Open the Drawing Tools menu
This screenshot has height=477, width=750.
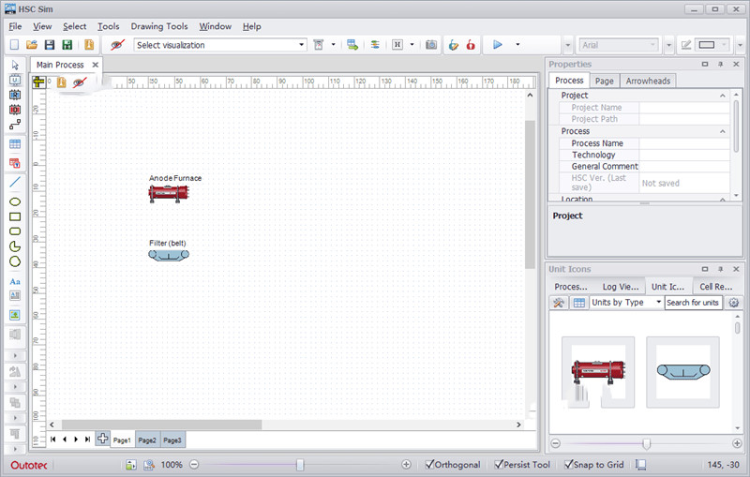pos(159,26)
